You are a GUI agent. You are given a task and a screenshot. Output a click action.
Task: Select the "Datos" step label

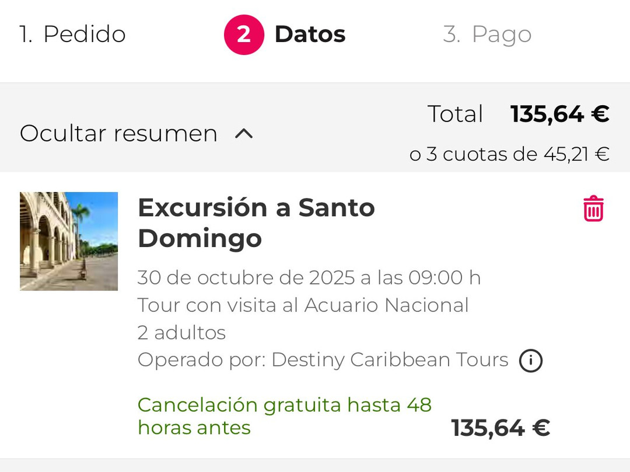click(x=310, y=34)
